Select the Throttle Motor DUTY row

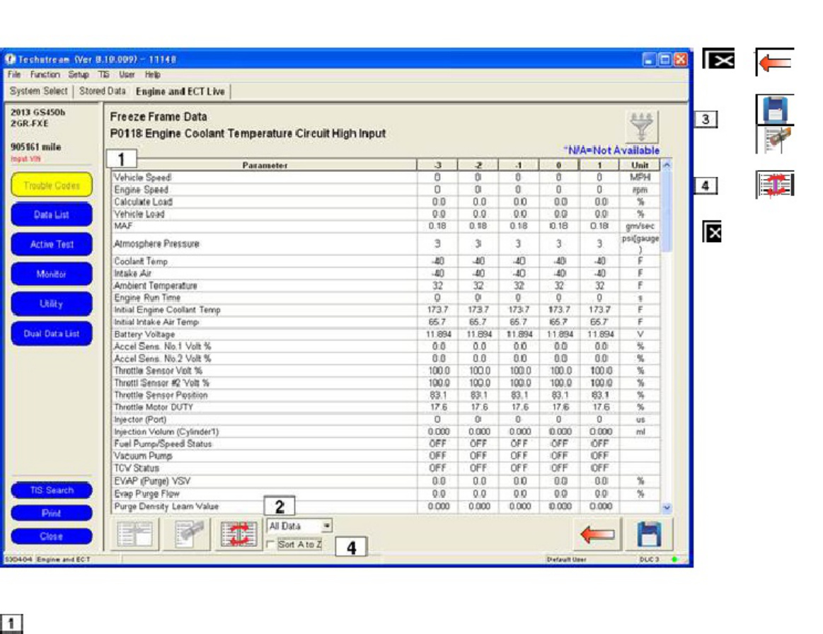pos(386,408)
